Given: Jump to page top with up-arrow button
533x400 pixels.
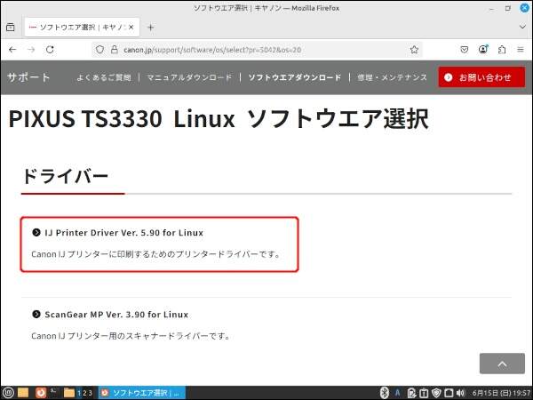Looking at the screenshot, I should [x=502, y=364].
